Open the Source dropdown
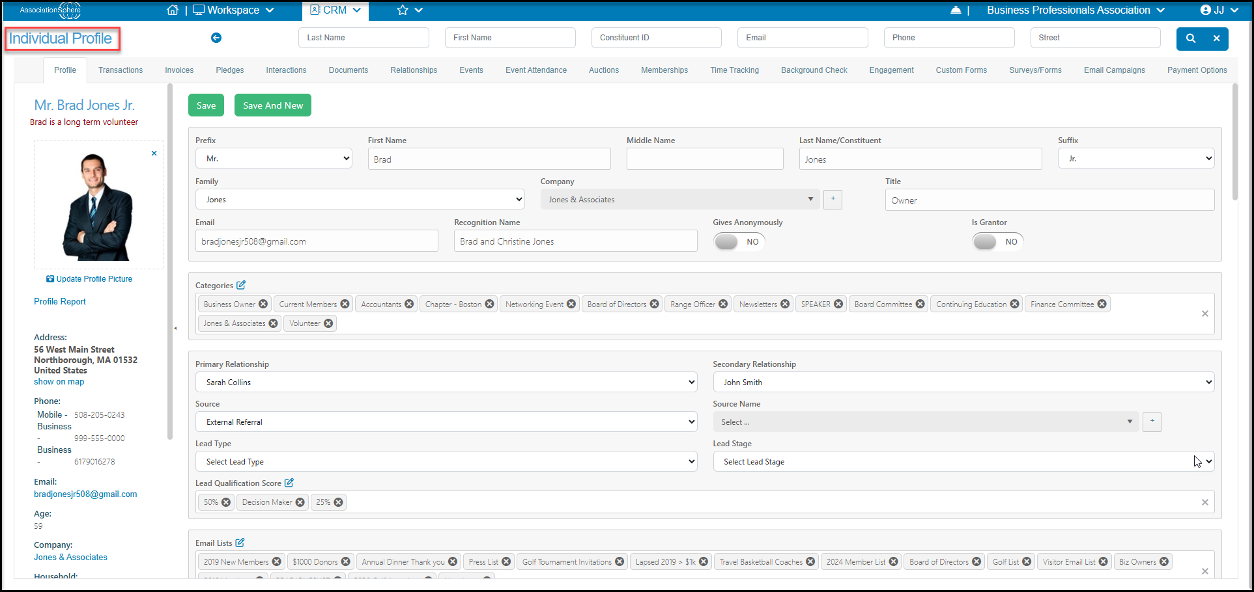The height and width of the screenshot is (592, 1254). point(446,422)
